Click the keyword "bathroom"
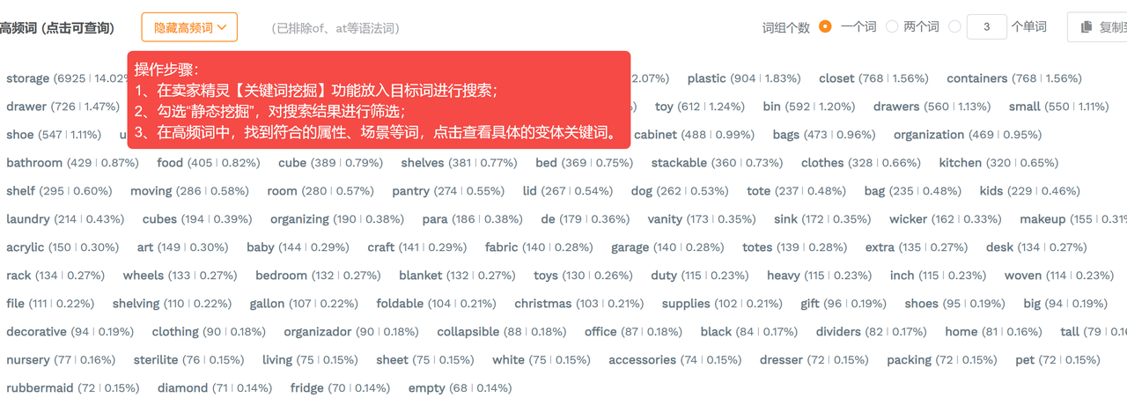Image resolution: width=1127 pixels, height=405 pixels. 34,163
